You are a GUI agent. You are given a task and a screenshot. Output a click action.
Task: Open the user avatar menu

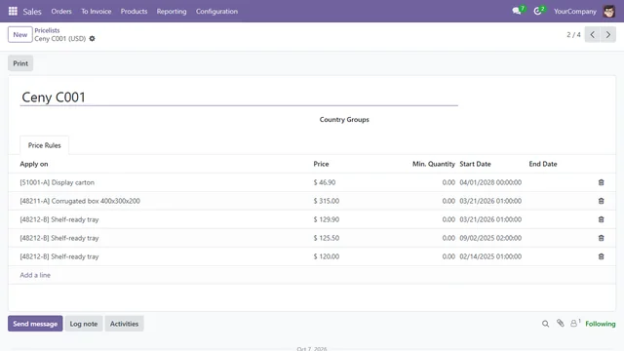click(608, 11)
